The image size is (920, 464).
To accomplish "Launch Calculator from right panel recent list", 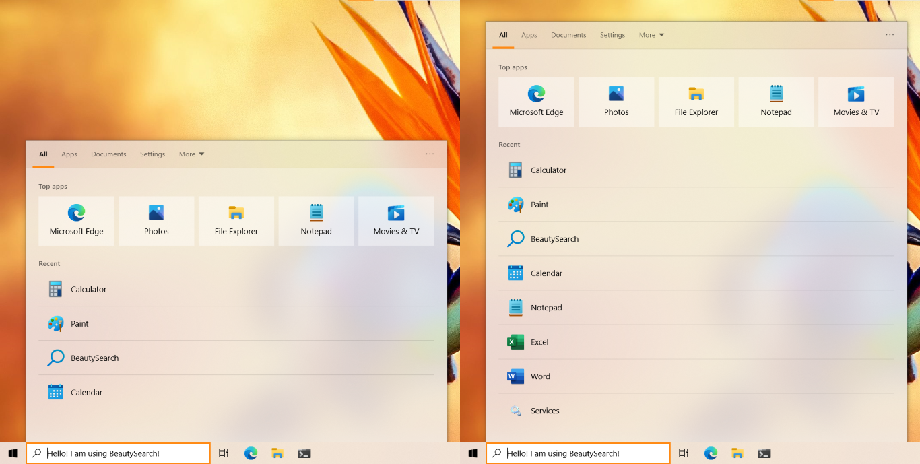I will (696, 170).
